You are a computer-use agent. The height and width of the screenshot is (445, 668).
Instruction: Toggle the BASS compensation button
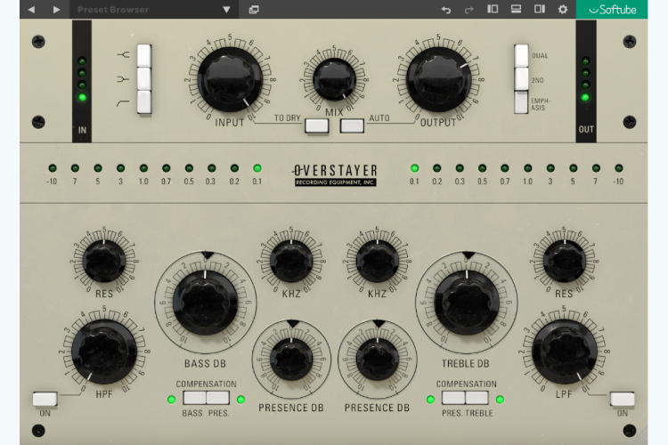[x=195, y=398]
